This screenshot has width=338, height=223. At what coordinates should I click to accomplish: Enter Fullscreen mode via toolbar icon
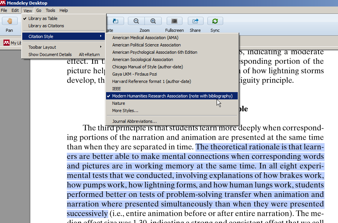(174, 21)
